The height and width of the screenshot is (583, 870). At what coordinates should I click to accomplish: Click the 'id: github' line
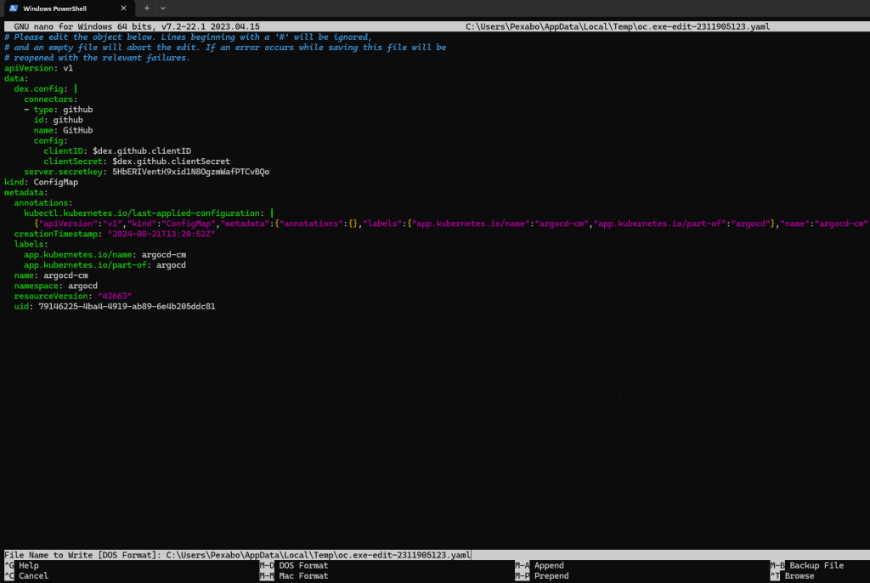[59, 119]
